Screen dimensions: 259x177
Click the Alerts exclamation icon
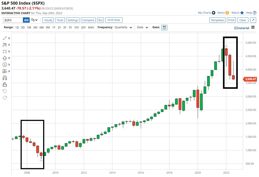tap(227, 13)
